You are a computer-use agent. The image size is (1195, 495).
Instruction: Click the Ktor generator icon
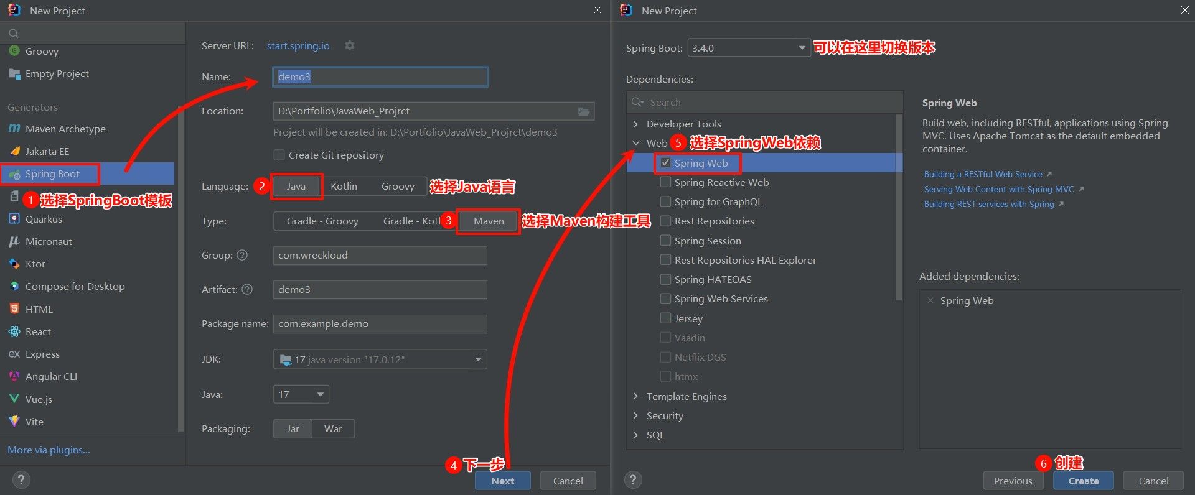point(14,264)
